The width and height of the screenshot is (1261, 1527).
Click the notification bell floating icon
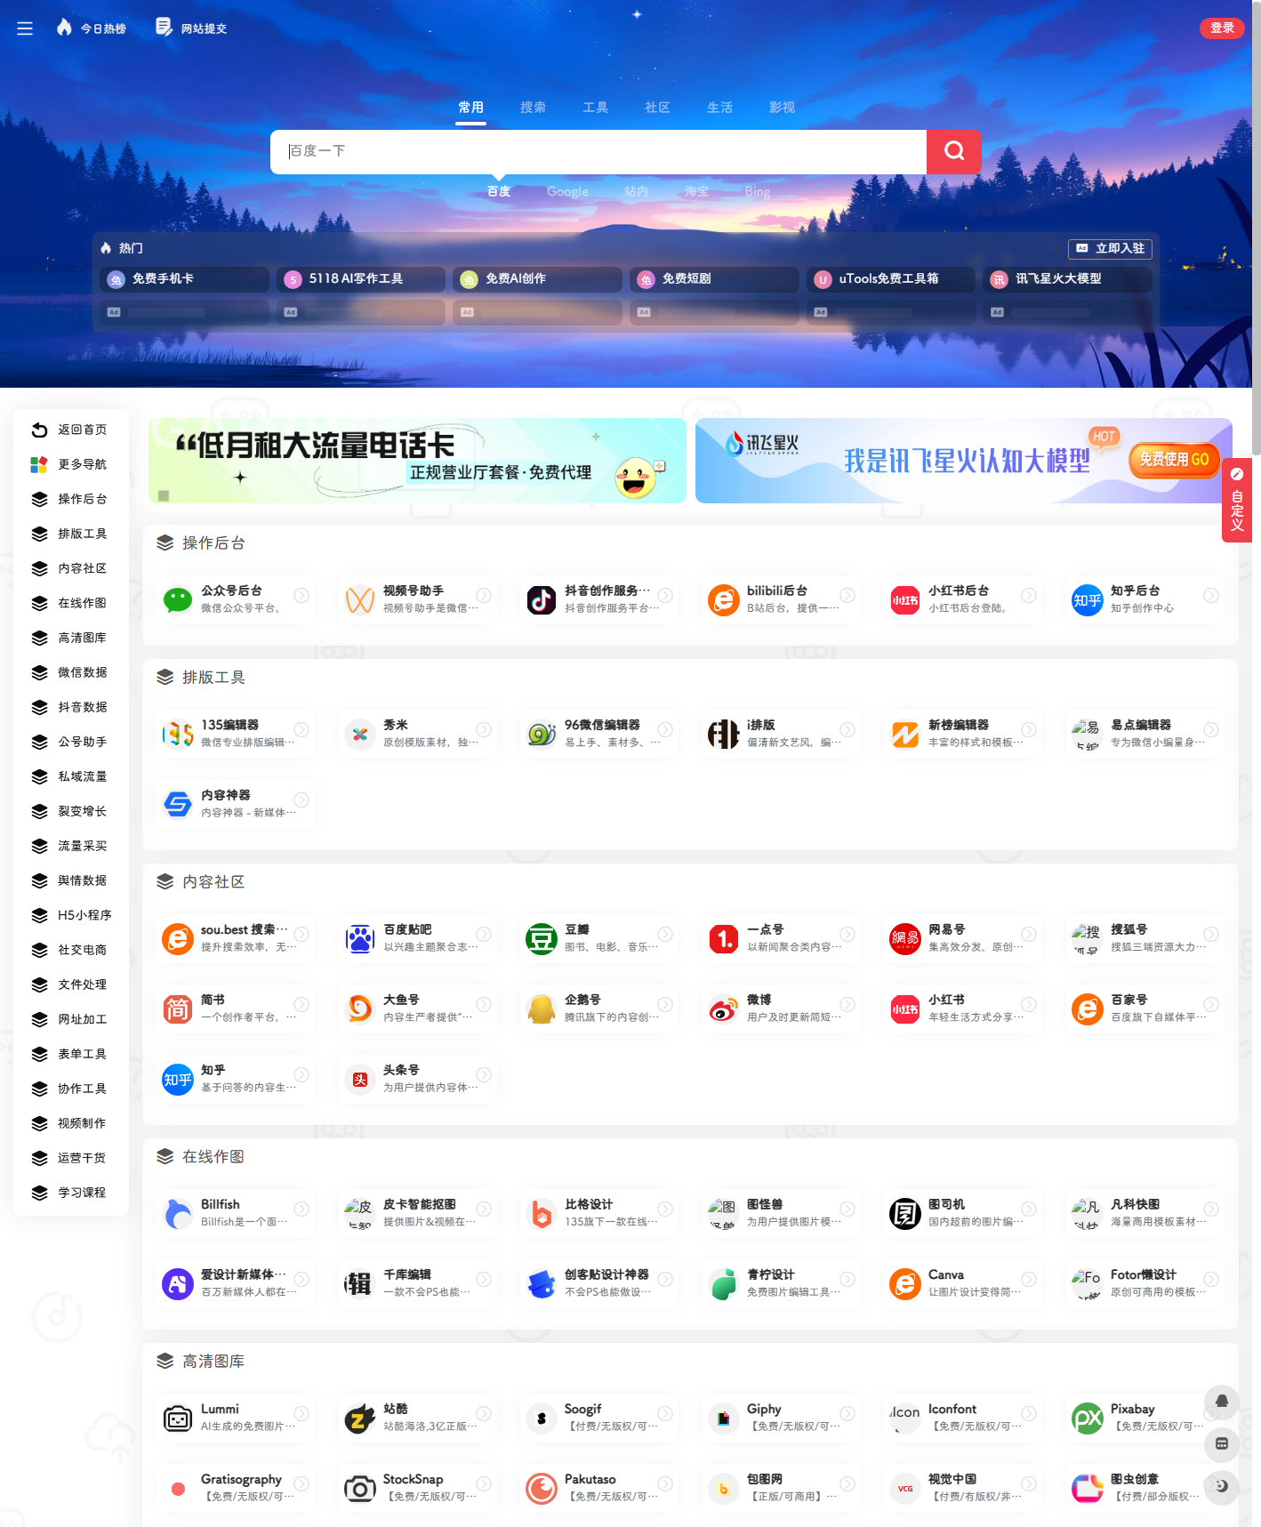tap(1222, 1402)
